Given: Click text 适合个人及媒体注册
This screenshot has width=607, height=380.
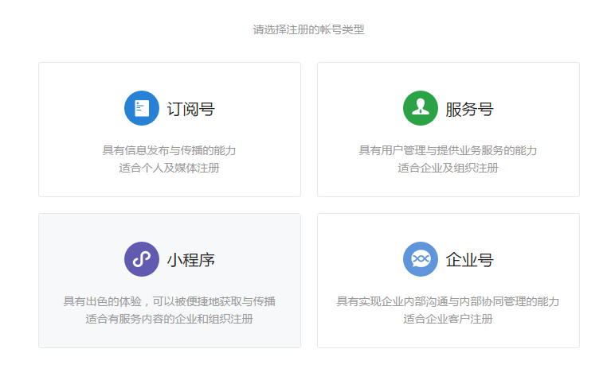Looking at the screenshot, I should point(169,168).
